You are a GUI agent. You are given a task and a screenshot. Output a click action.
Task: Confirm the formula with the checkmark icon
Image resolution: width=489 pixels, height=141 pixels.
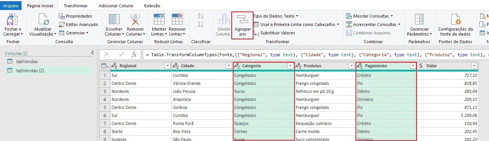click(x=121, y=54)
